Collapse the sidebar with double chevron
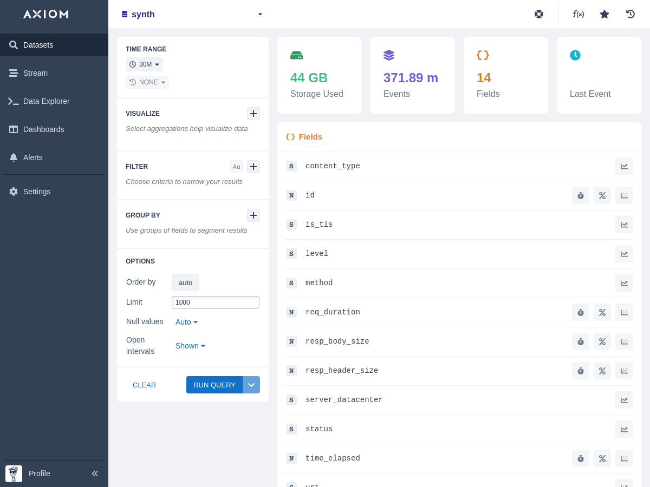 pos(95,473)
